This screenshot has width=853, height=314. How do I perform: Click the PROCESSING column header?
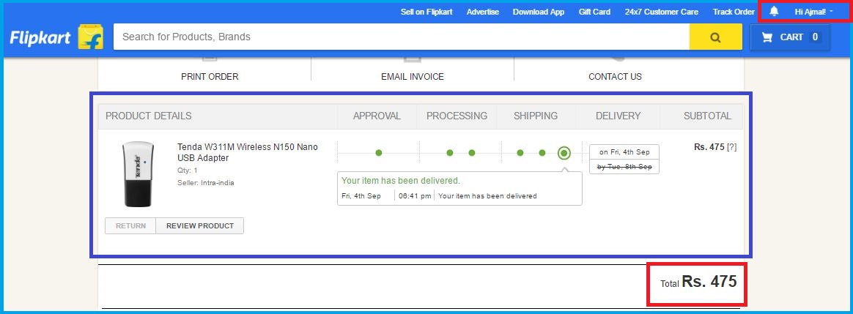tap(457, 116)
